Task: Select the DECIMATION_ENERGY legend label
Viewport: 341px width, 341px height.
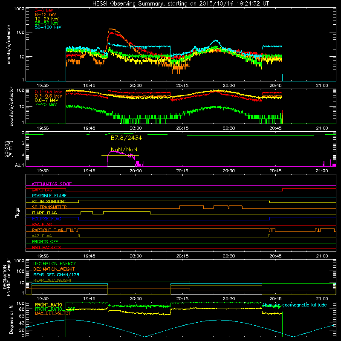Action: coord(55,263)
